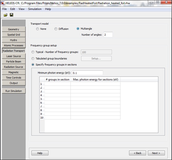Viewport: 172px width, 160px height.
Task: Open the Simulation menu
Action: coord(35,9)
